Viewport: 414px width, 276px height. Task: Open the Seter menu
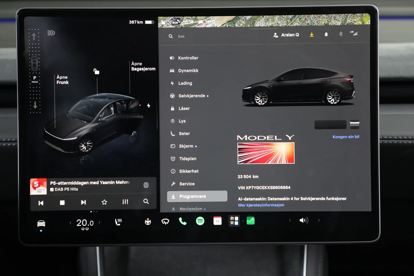point(180,134)
